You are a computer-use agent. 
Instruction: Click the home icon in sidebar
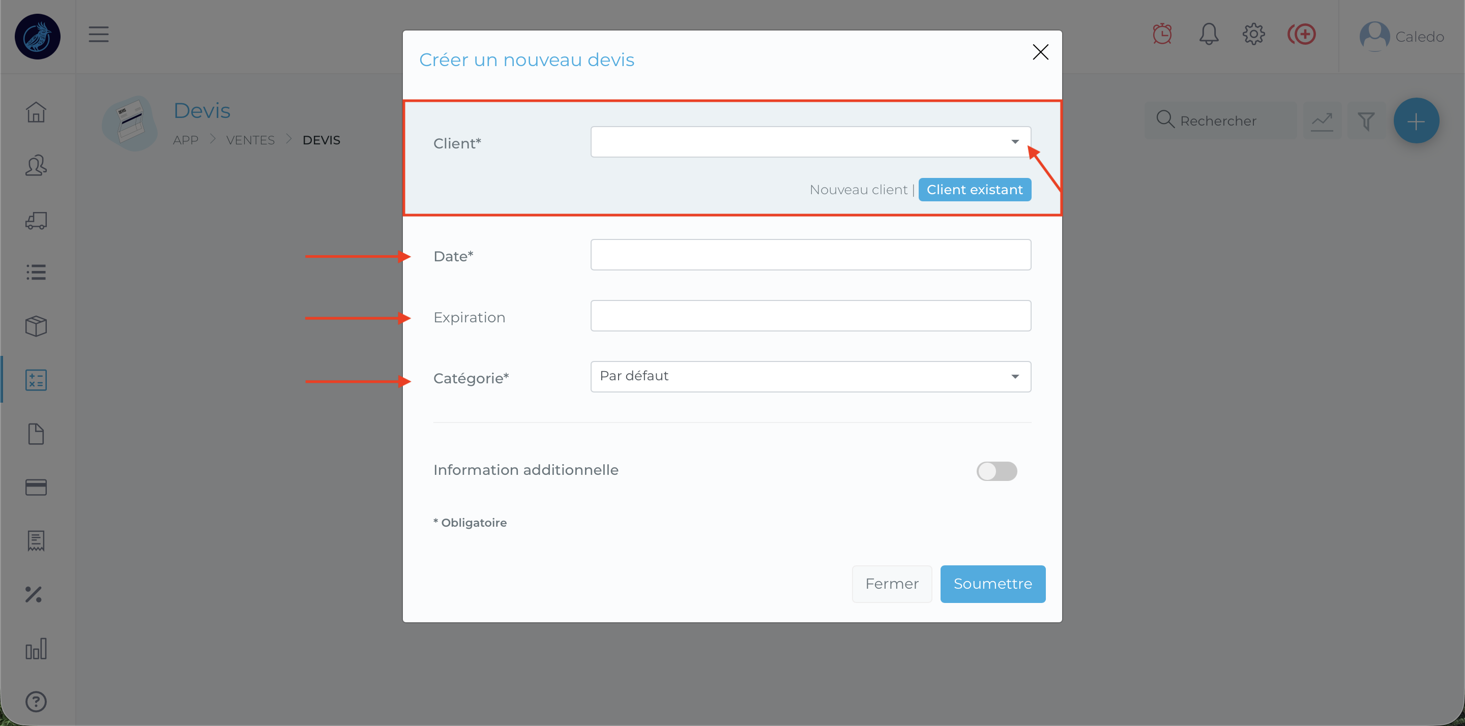coord(36,112)
